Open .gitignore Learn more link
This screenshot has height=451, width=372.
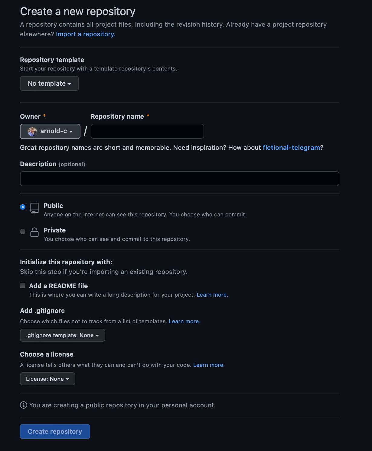184,321
